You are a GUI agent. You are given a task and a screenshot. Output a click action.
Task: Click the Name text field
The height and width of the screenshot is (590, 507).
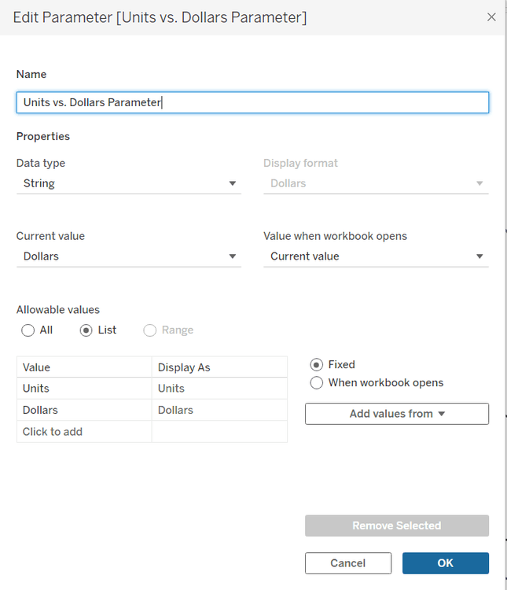252,102
